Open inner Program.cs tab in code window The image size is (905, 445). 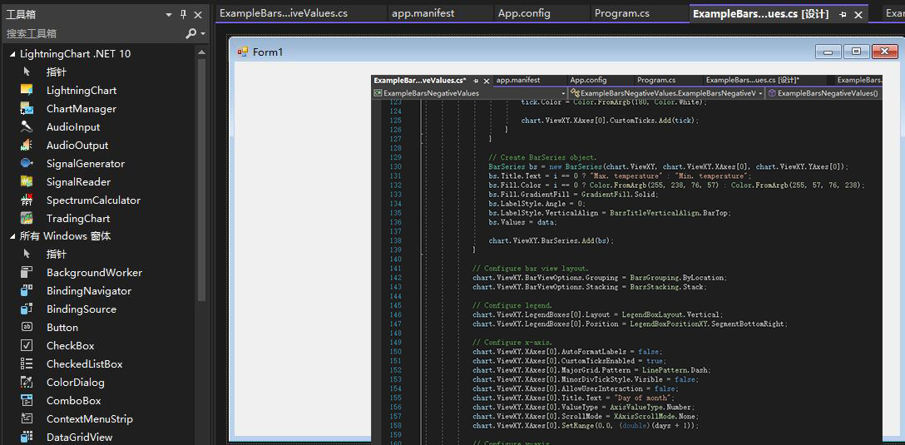coord(656,80)
